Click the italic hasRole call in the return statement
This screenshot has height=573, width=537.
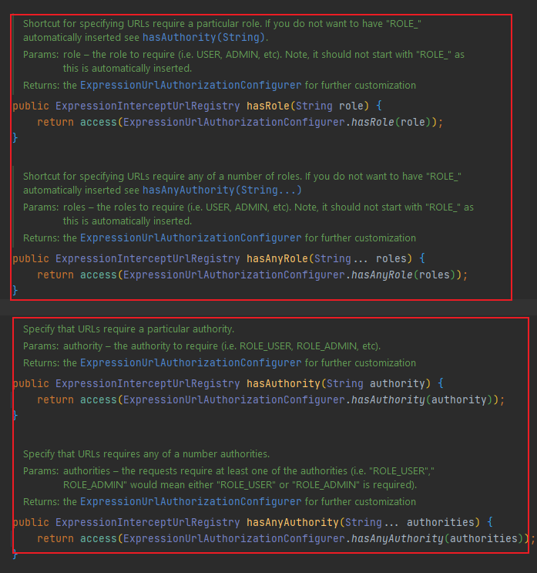click(x=373, y=122)
